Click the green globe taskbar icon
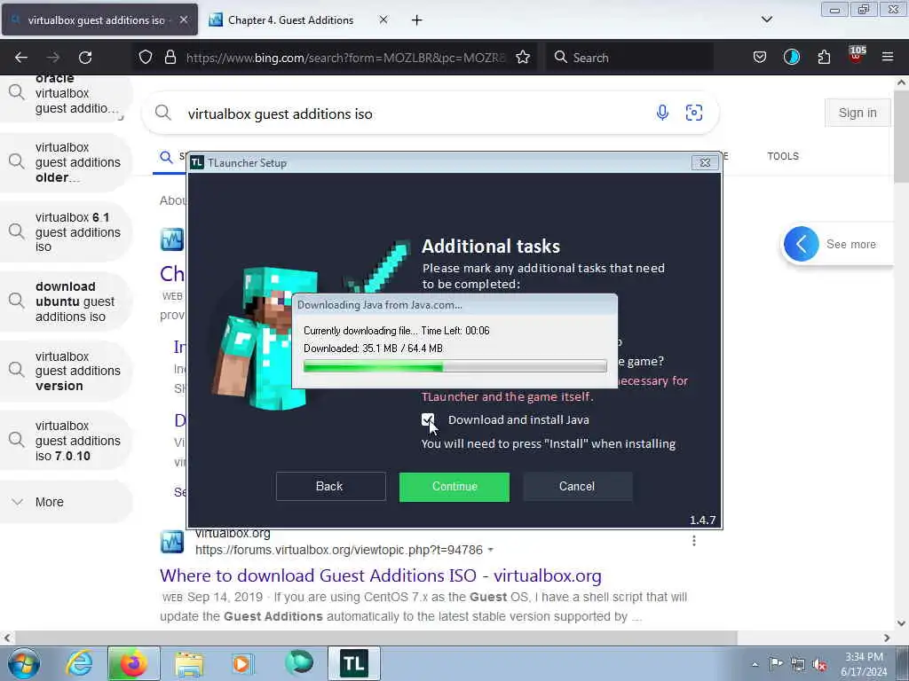Viewport: 909px width, 681px height. [x=299, y=662]
